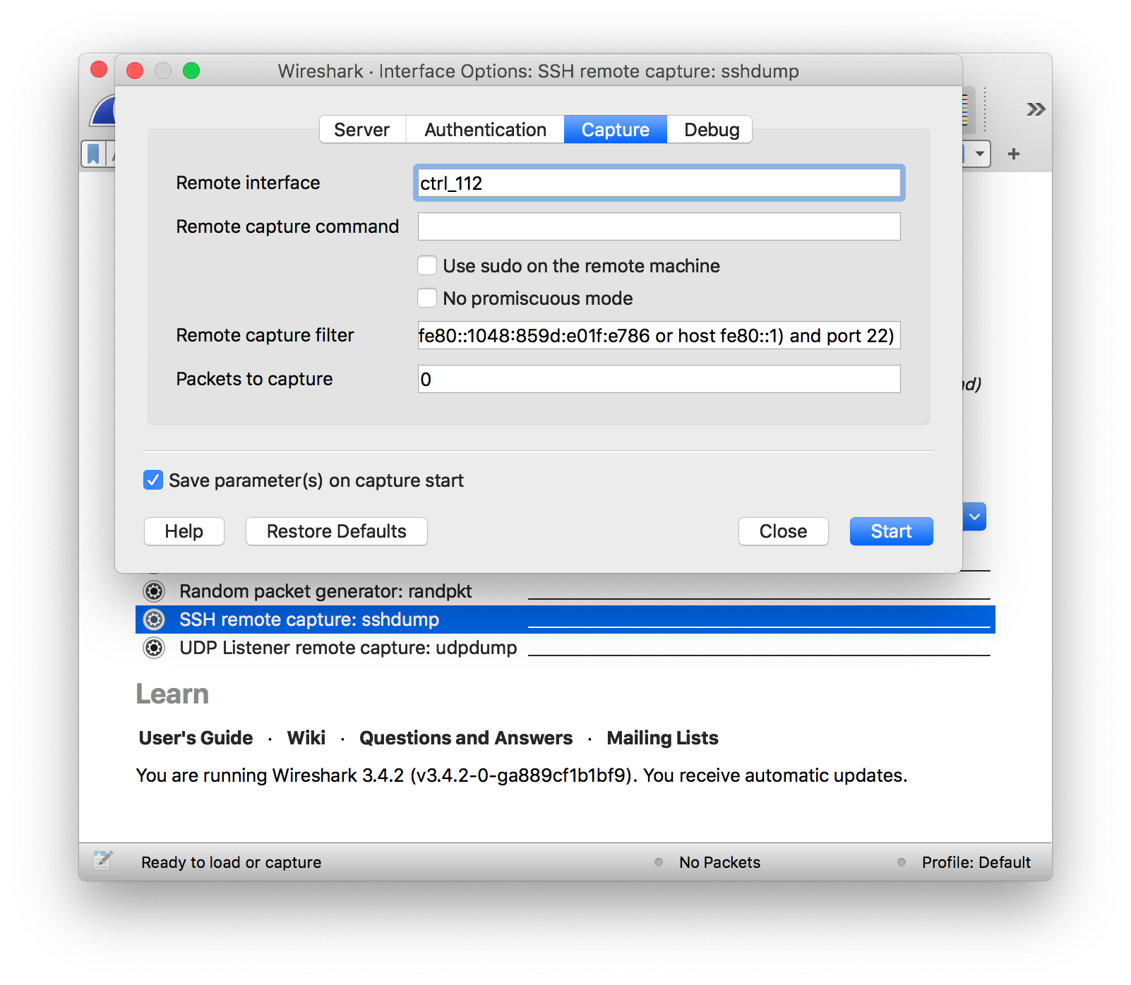Select the Capture tab
The height and width of the screenshot is (985, 1131).
pos(615,130)
